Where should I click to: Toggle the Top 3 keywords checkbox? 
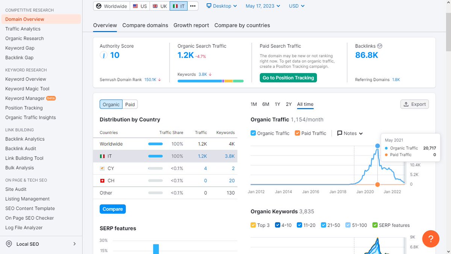pos(253,225)
